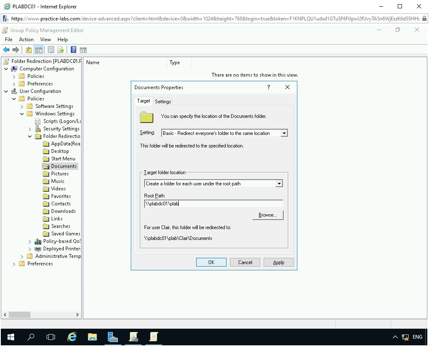Select the Links folder in tree
The height and width of the screenshot is (347, 429).
tap(53, 219)
